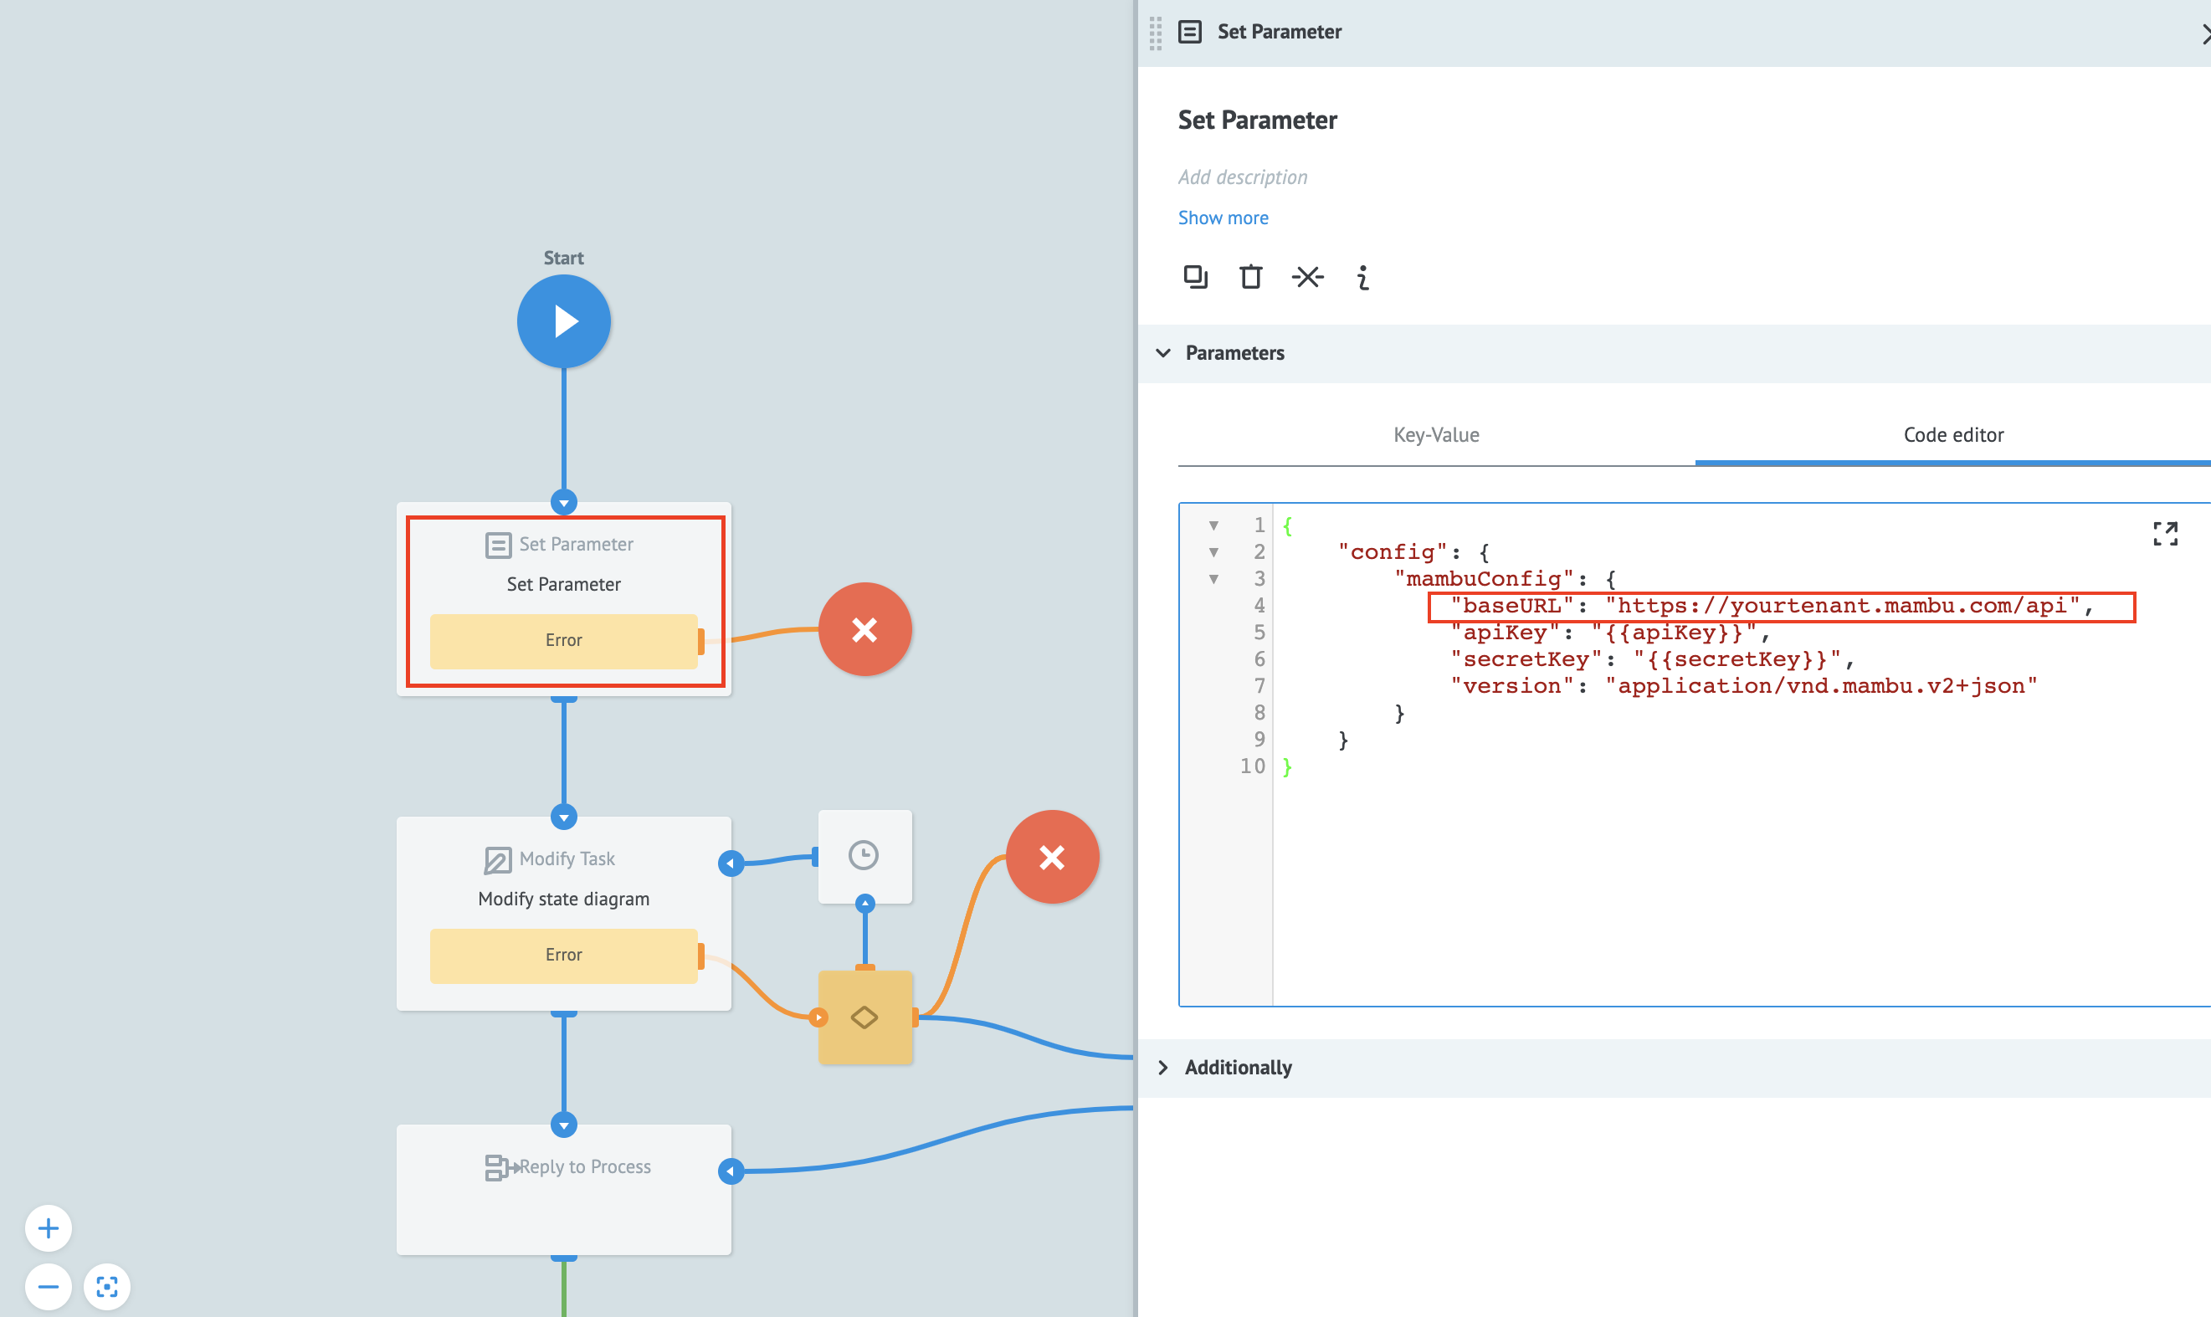This screenshot has width=2211, height=1317.
Task: Expand code editor to fullscreen
Action: point(2164,533)
